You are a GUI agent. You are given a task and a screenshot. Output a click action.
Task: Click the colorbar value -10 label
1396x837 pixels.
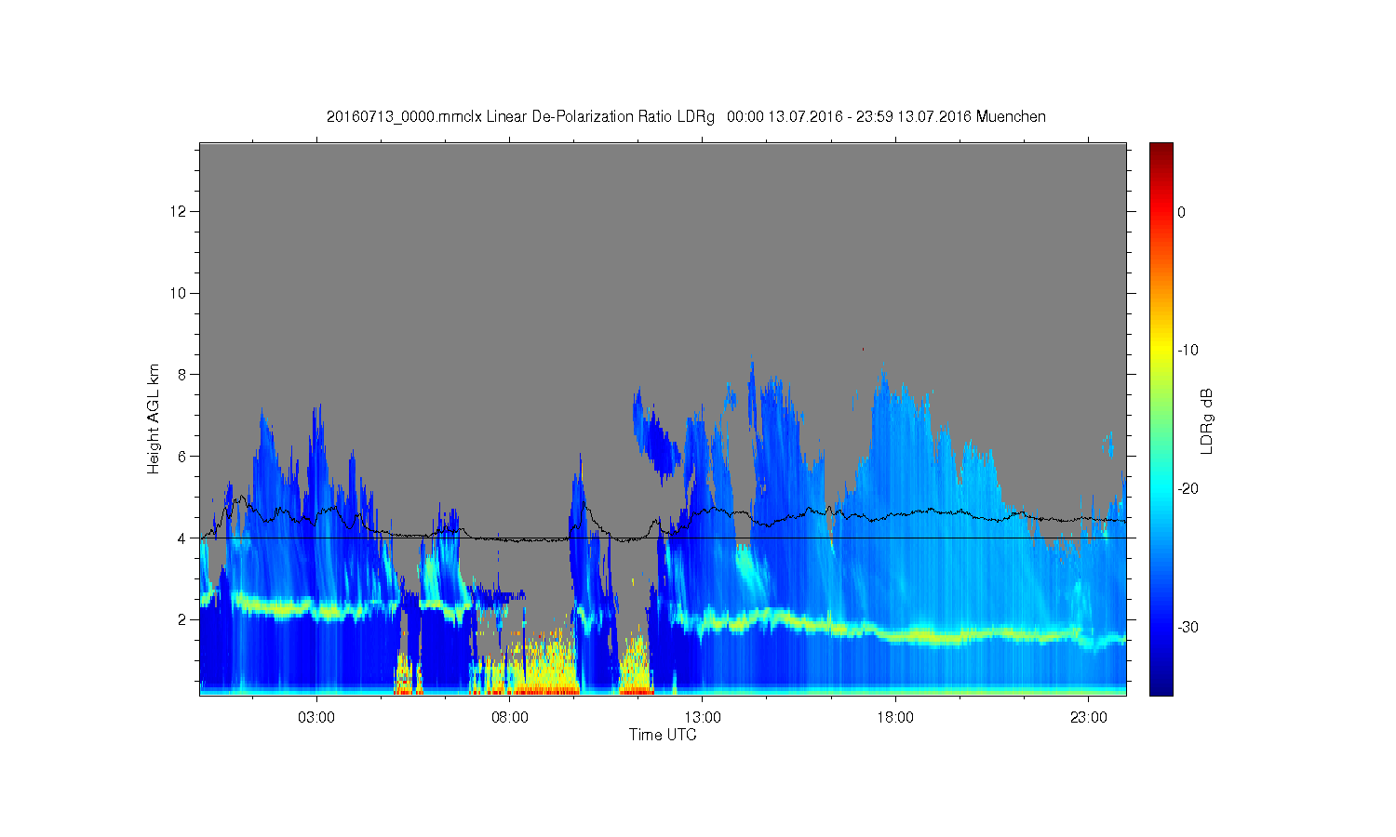point(1188,351)
